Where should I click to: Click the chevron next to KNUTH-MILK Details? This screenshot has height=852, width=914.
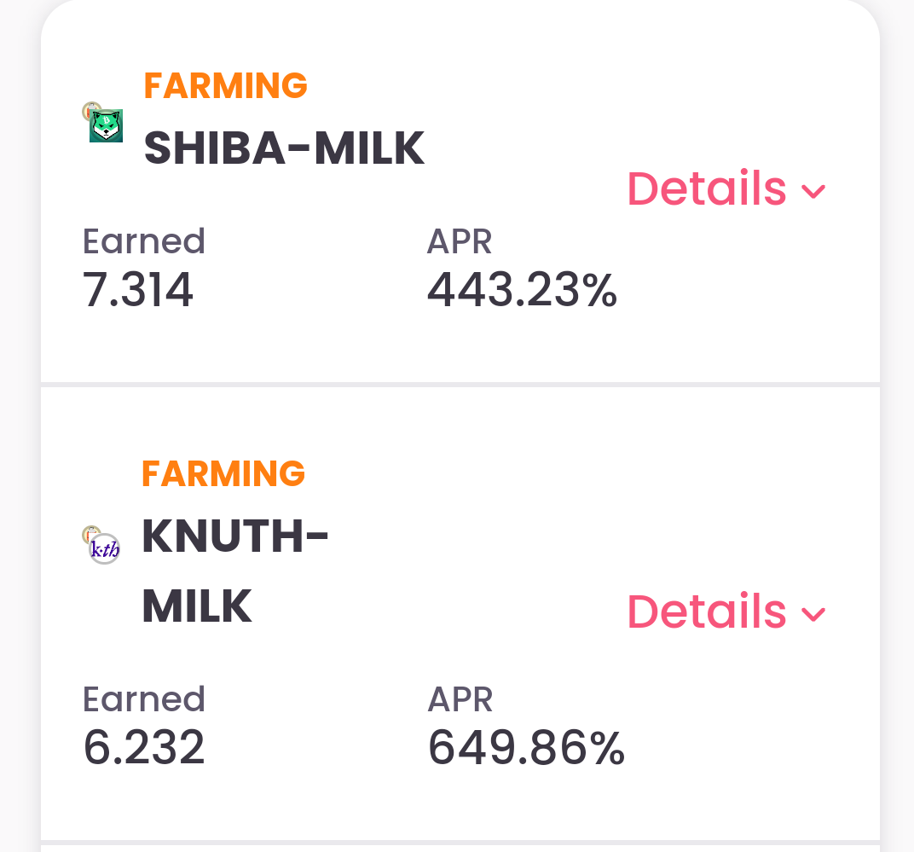tap(813, 614)
